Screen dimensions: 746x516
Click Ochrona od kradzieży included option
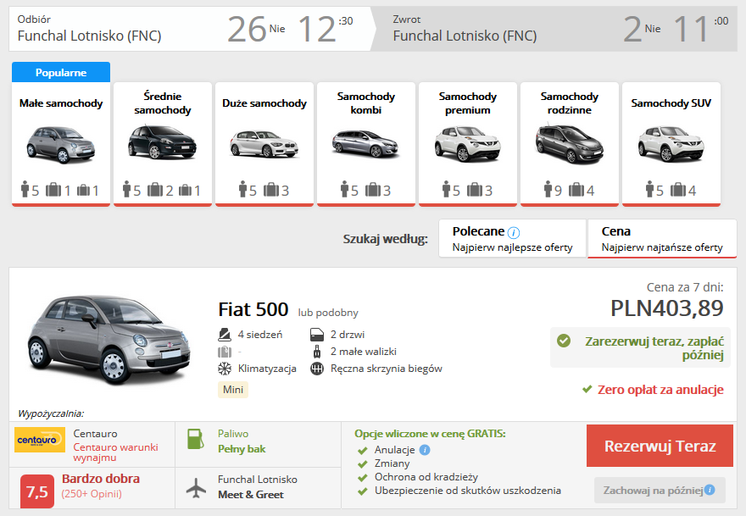[x=426, y=476]
